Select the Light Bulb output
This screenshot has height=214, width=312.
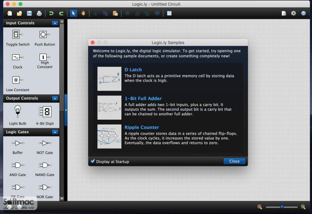click(17, 115)
